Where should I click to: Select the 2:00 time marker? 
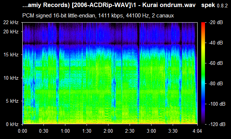tap(108, 131)
